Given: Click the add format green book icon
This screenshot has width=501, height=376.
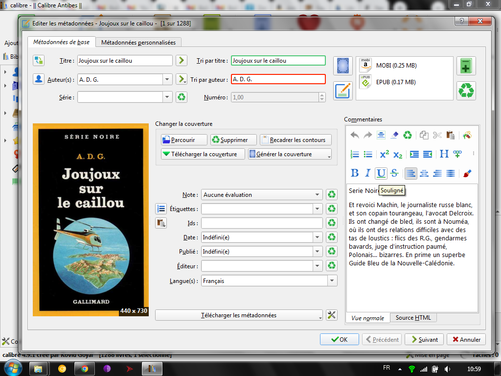Looking at the screenshot, I should 466,66.
